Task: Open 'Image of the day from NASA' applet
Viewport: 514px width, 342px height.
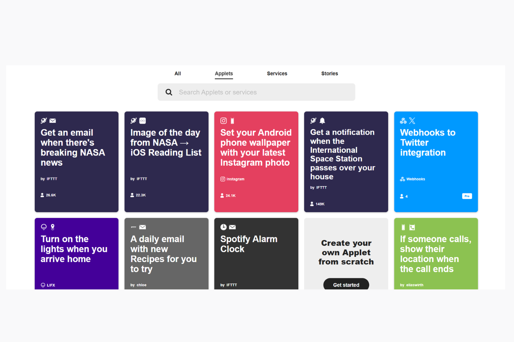Action: tap(166, 162)
